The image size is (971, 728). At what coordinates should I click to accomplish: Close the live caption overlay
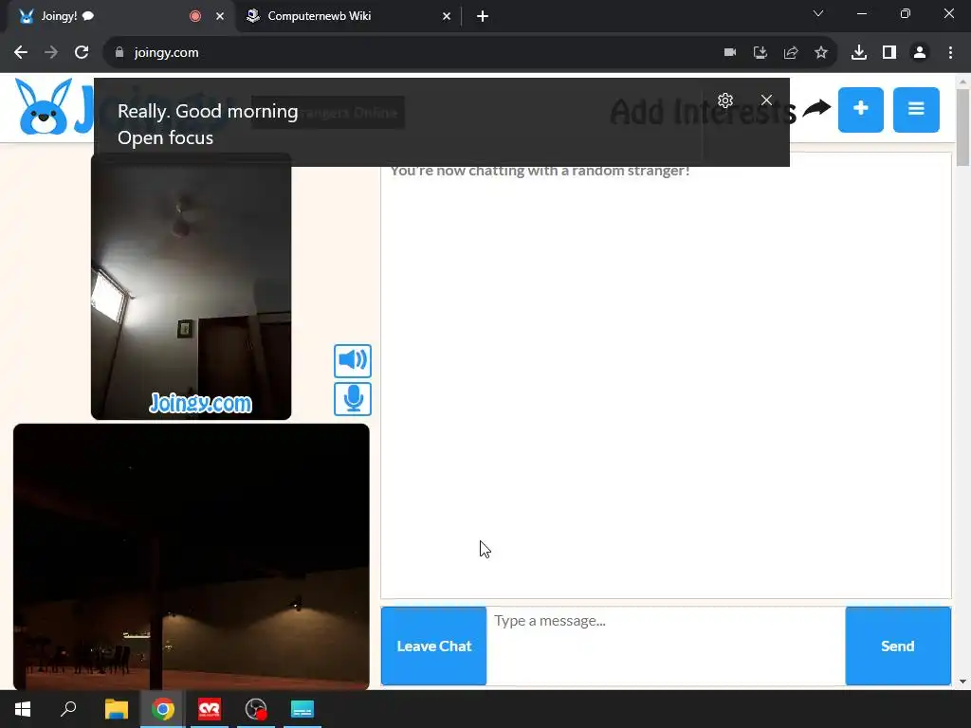[766, 100]
